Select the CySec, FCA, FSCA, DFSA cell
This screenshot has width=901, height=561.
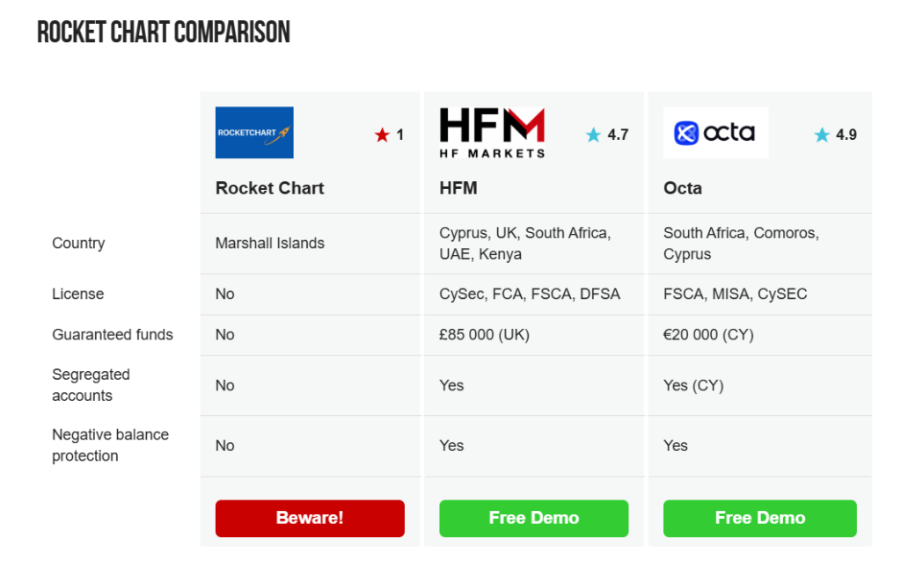pyautogui.click(x=530, y=294)
